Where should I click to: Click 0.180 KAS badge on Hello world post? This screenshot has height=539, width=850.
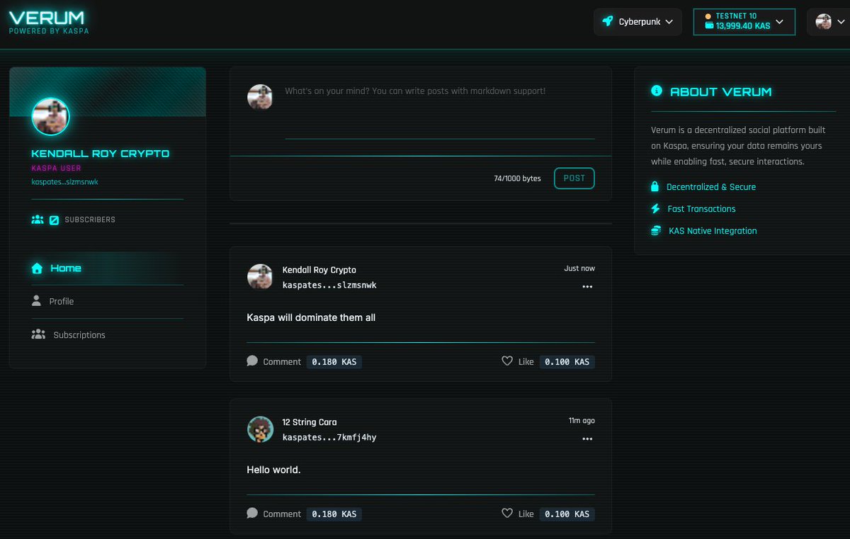(334, 514)
